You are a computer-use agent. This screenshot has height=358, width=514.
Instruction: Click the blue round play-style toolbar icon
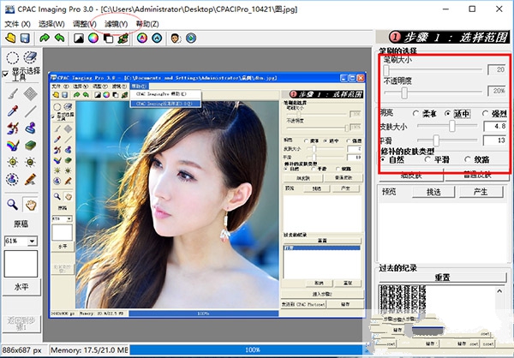tap(191, 39)
